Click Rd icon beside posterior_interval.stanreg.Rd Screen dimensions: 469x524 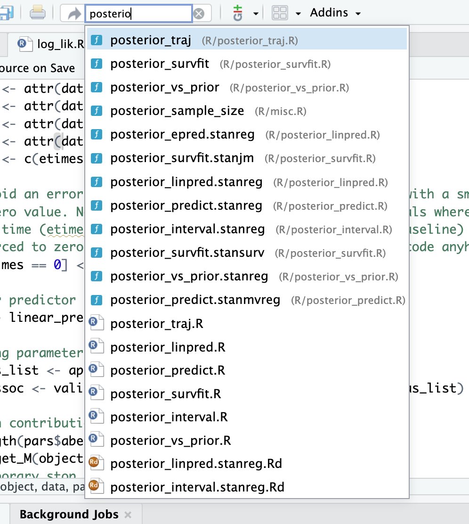coord(96,487)
